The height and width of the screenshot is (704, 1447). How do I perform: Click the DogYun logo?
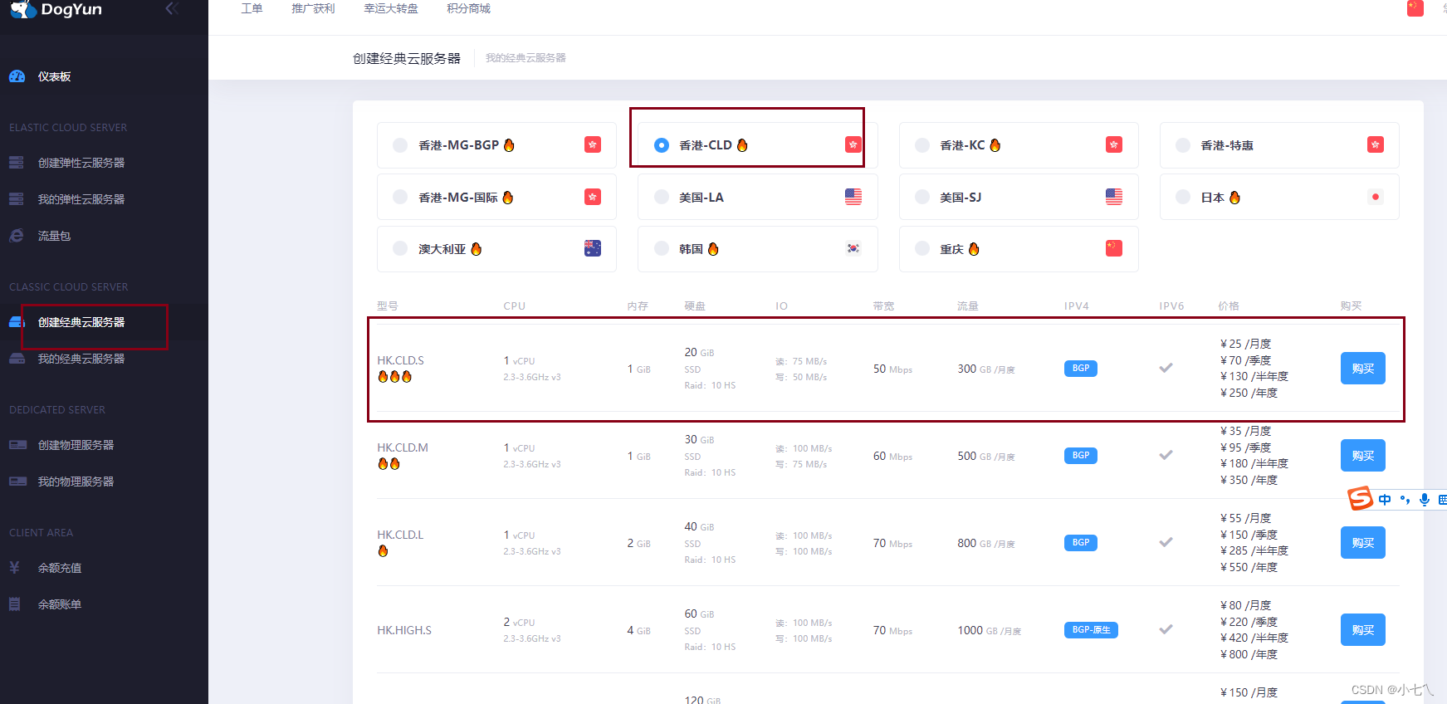click(56, 9)
